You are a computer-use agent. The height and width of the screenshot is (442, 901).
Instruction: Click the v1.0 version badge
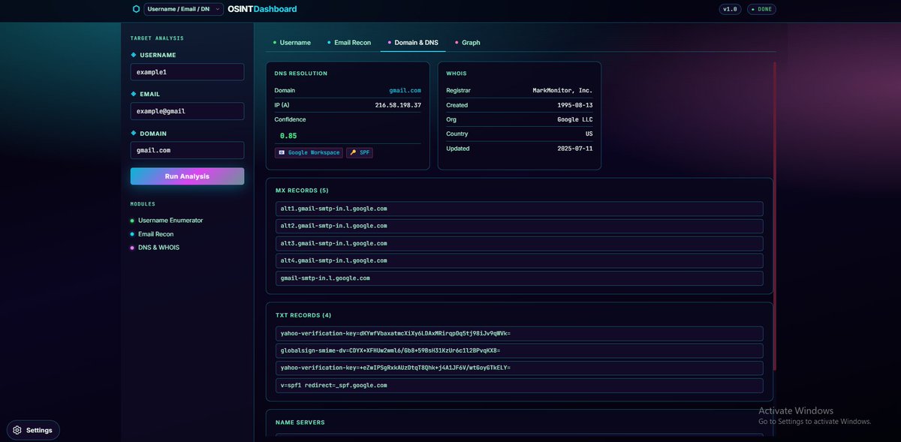pyautogui.click(x=730, y=9)
